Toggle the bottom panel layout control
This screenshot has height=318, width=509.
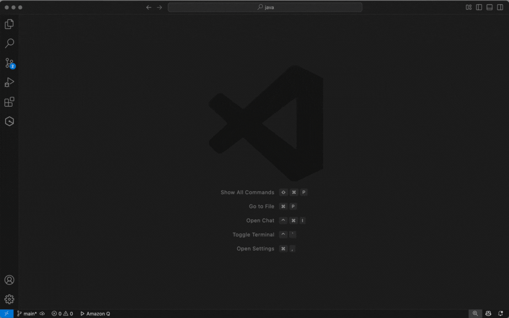point(489,7)
